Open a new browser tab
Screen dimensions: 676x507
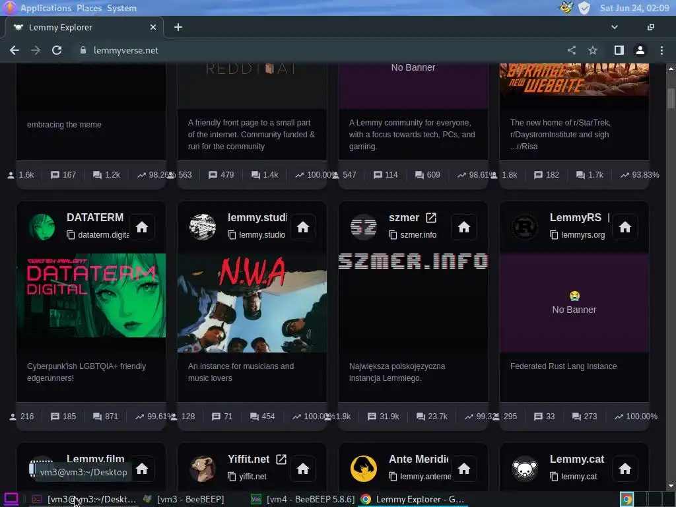[x=178, y=27]
